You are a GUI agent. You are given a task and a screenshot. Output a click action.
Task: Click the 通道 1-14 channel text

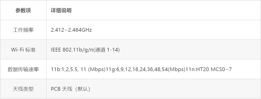coord(107,50)
